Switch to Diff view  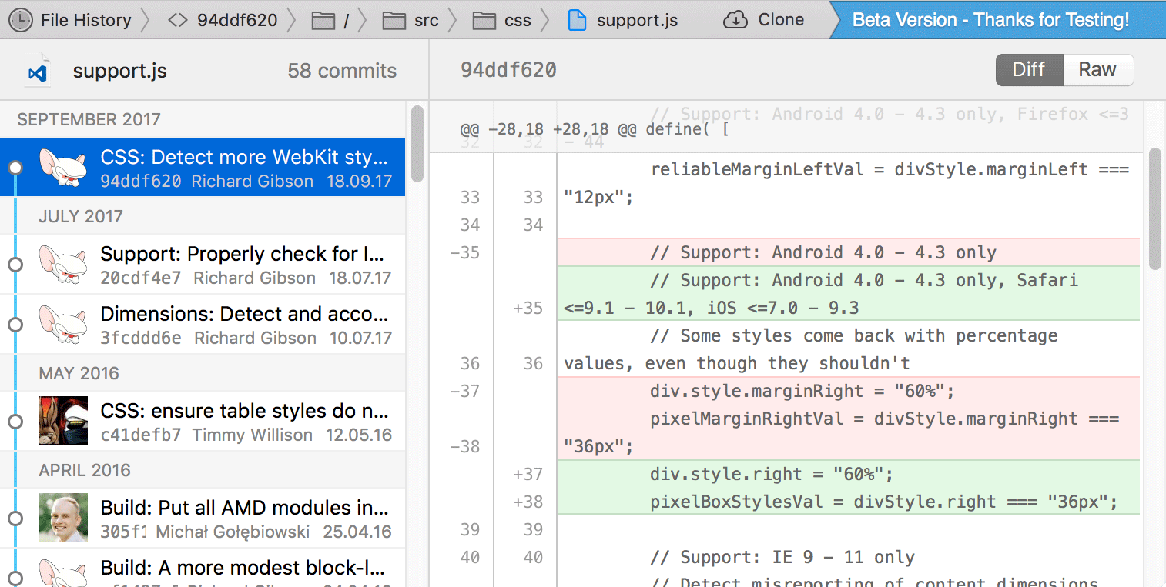click(1029, 70)
